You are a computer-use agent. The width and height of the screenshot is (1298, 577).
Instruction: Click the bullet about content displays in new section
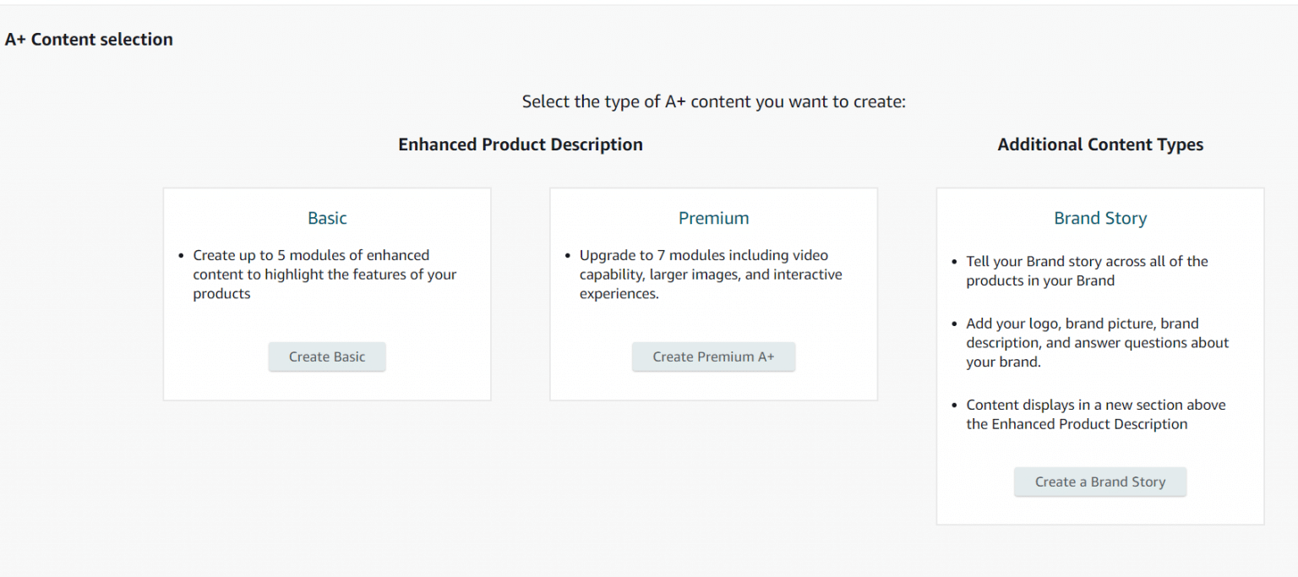[1095, 414]
